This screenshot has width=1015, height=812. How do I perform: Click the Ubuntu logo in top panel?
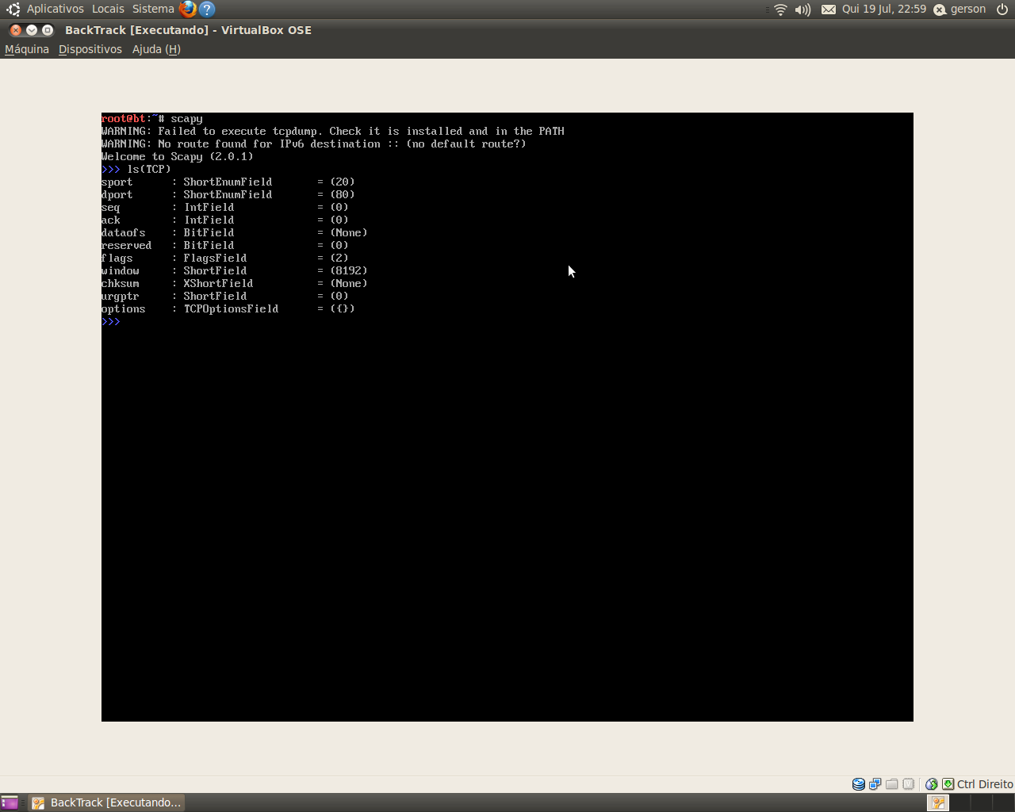click(13, 10)
